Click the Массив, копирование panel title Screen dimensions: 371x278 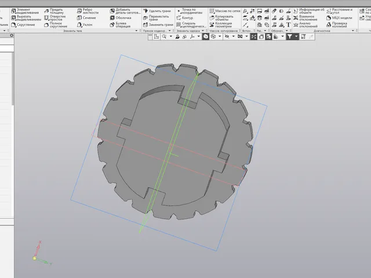coord(224,31)
